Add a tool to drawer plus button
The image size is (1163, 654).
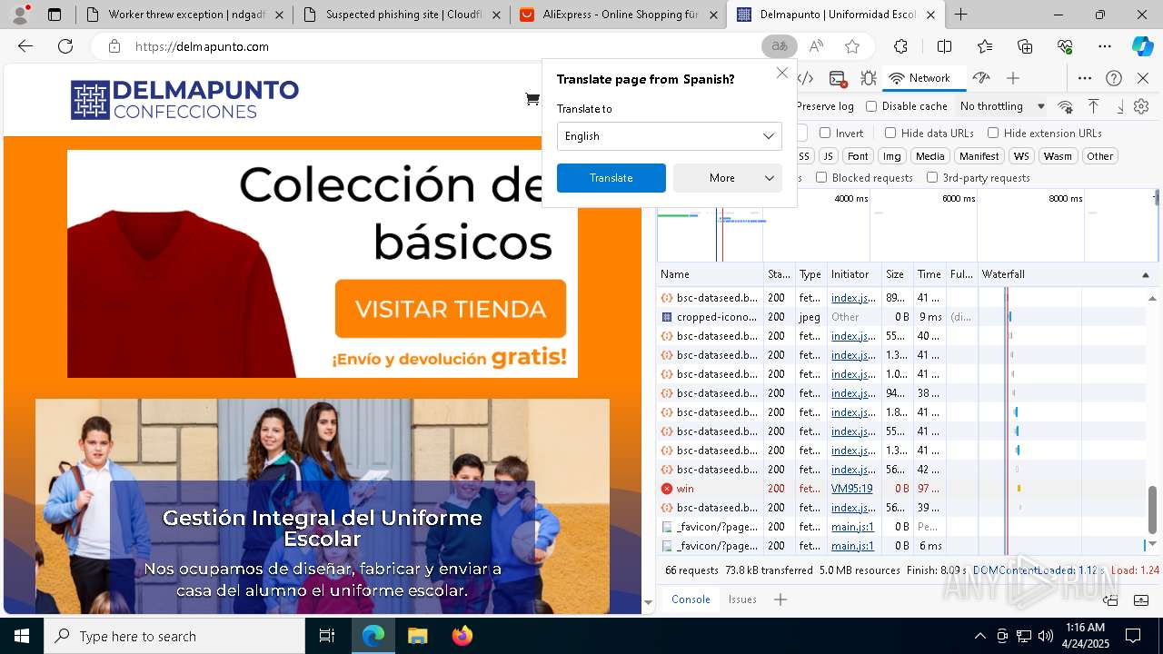pos(780,599)
